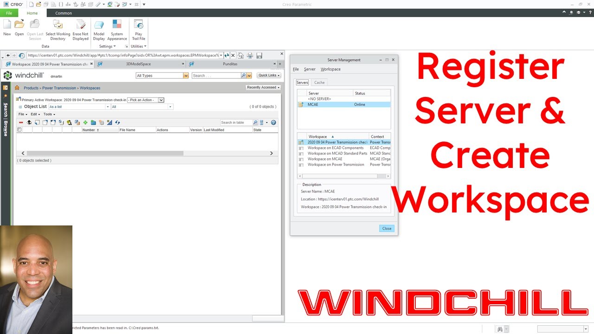Image resolution: width=594 pixels, height=334 pixels.
Task: Click the Windchill global search magnifier
Action: click(x=243, y=75)
